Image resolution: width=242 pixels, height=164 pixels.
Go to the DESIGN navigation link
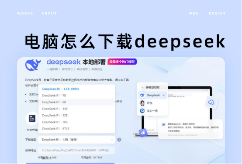[x=217, y=14]
